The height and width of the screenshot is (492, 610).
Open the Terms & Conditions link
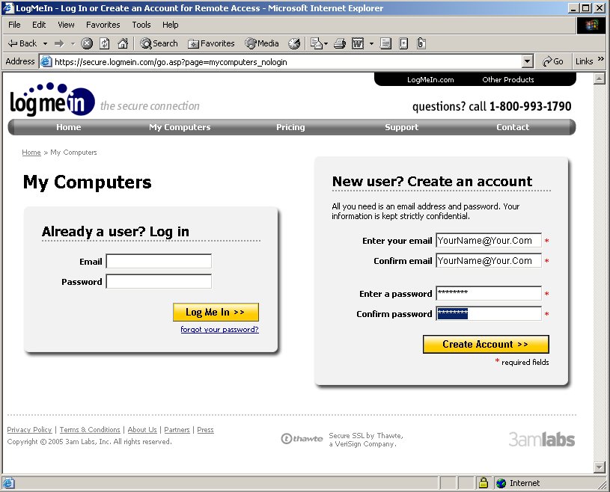click(x=90, y=430)
